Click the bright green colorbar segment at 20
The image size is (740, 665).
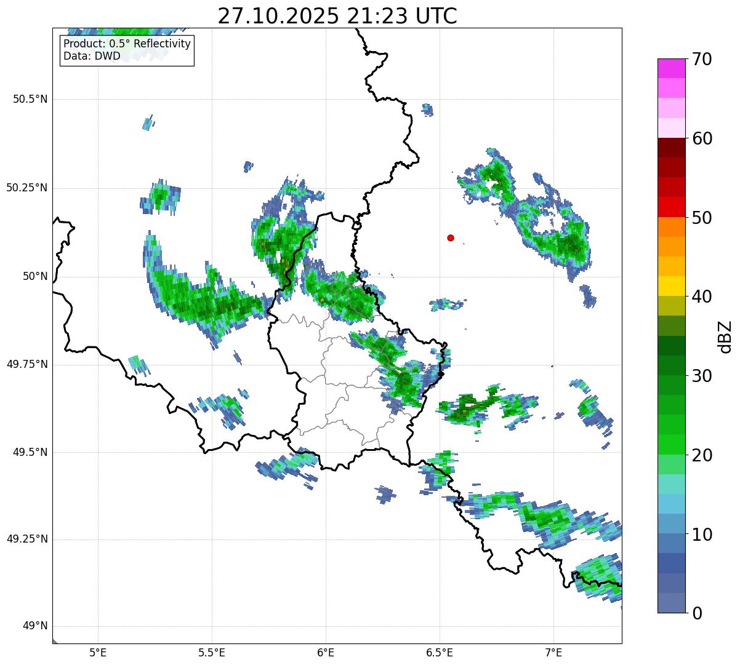671,445
